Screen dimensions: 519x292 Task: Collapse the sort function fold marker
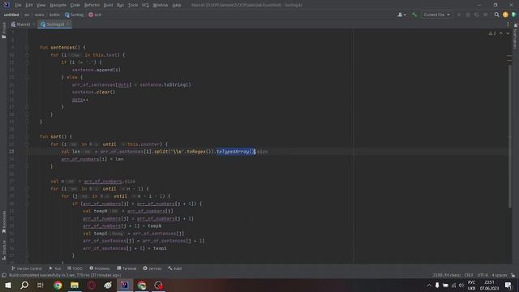[27, 137]
